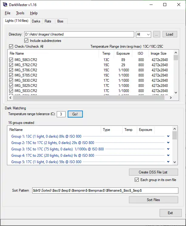Click FileName column header in groups list
Screen dimensions: 186x226
click(x=54, y=130)
